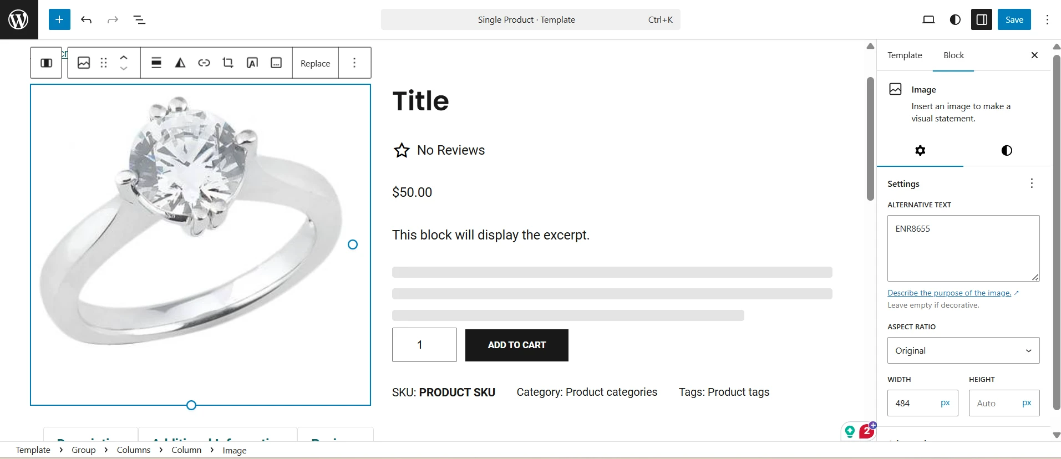Open the Aspect Ratio dropdown
The height and width of the screenshot is (459, 1061).
963,350
